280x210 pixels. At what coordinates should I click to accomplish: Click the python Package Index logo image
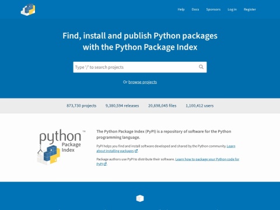click(x=61, y=147)
